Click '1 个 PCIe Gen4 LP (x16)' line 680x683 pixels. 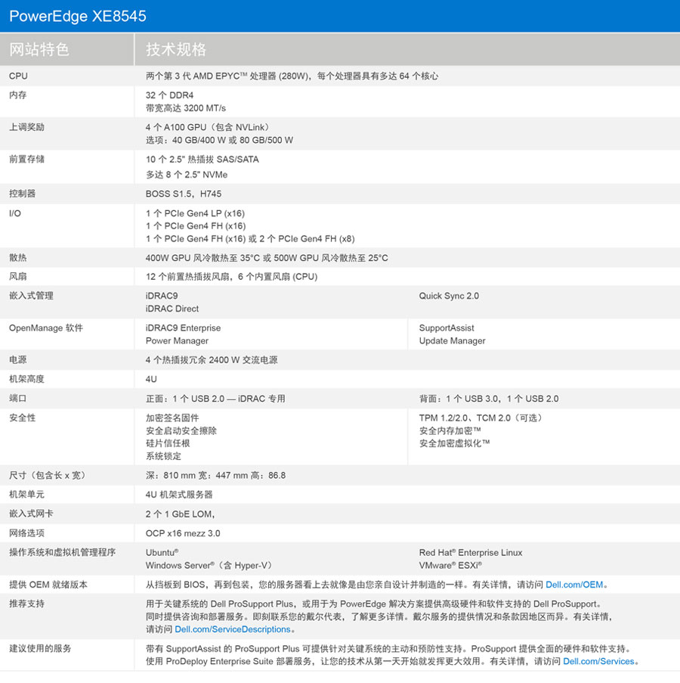pos(196,213)
